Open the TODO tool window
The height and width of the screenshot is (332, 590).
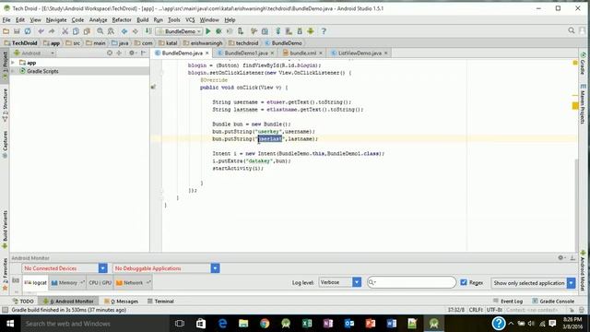[x=23, y=302]
